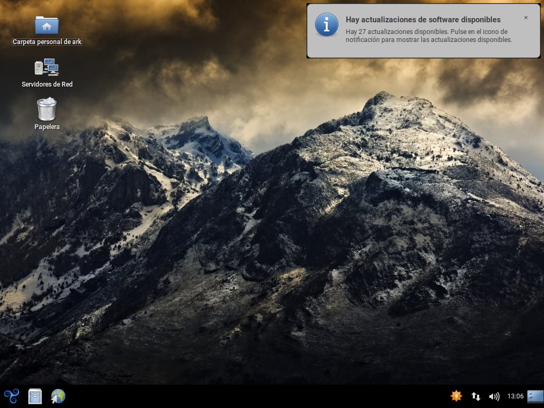Open the web browser globe icon
Viewport: 544px width, 408px height.
click(58, 396)
